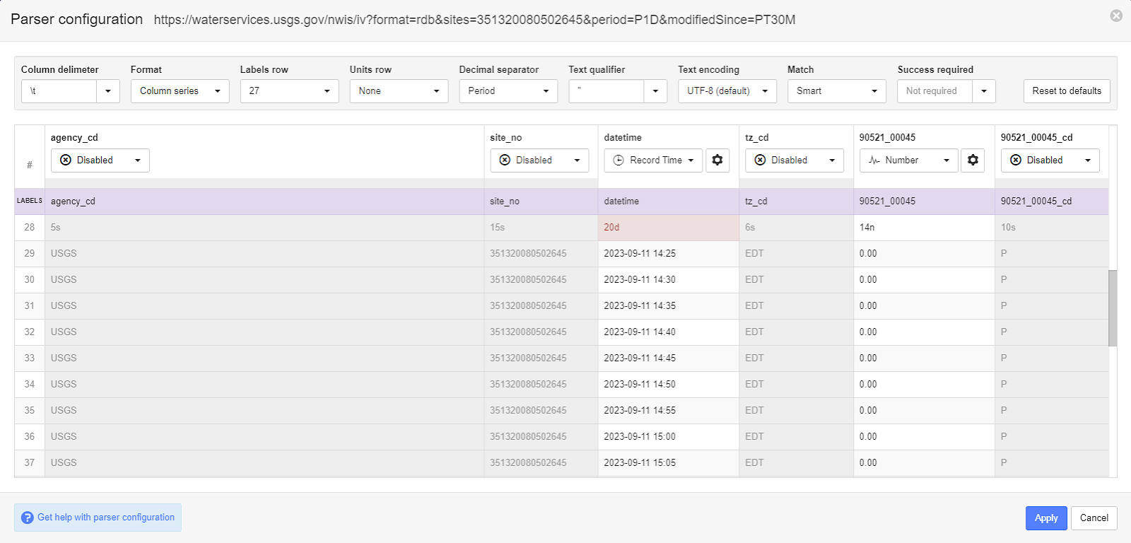Click EDT cell in row 30
The width and height of the screenshot is (1131, 543).
(796, 280)
